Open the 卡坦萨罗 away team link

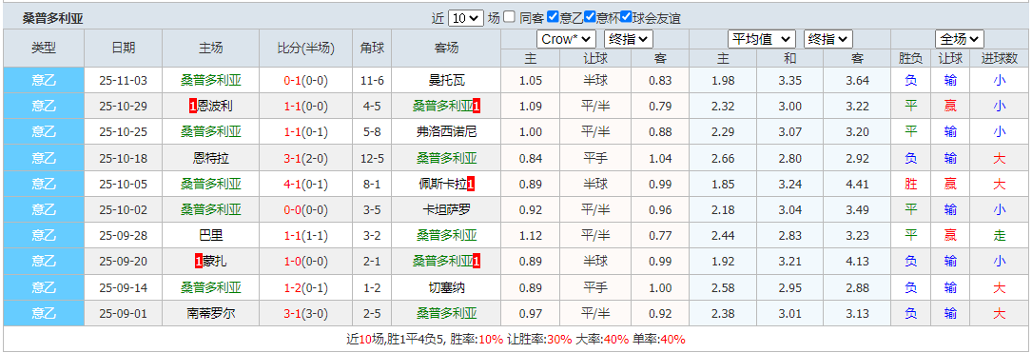447,210
